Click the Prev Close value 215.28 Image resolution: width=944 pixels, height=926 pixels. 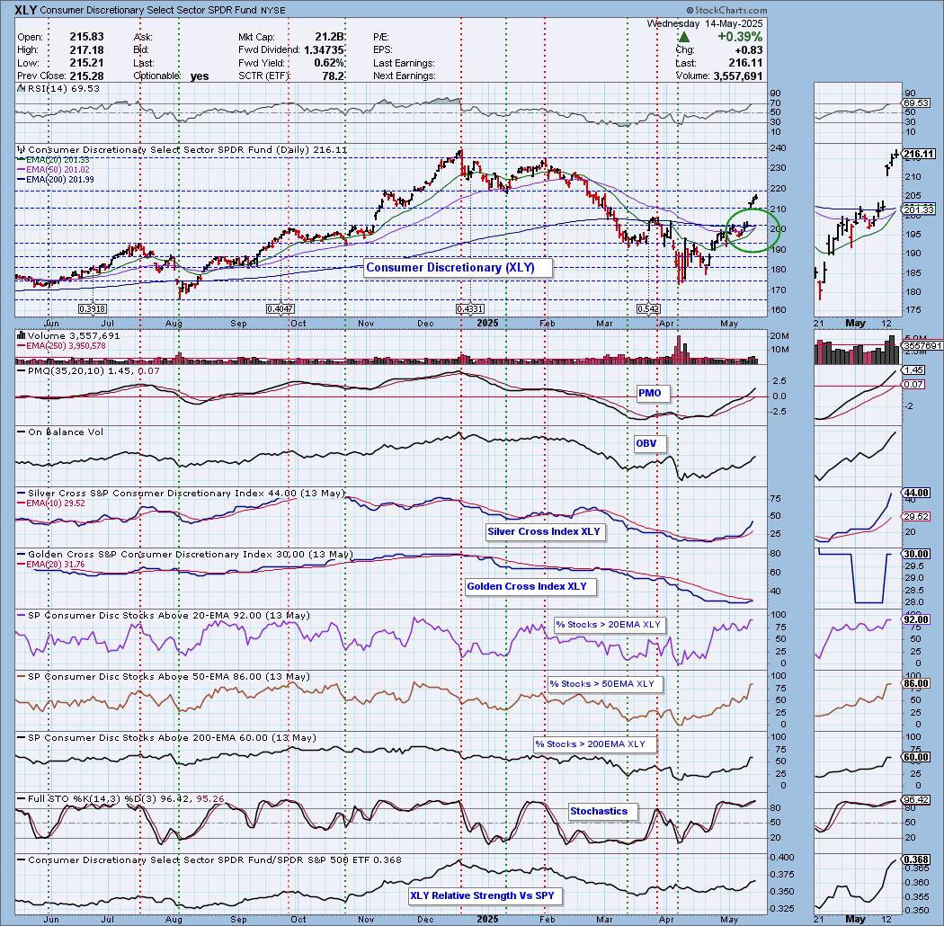coord(86,76)
